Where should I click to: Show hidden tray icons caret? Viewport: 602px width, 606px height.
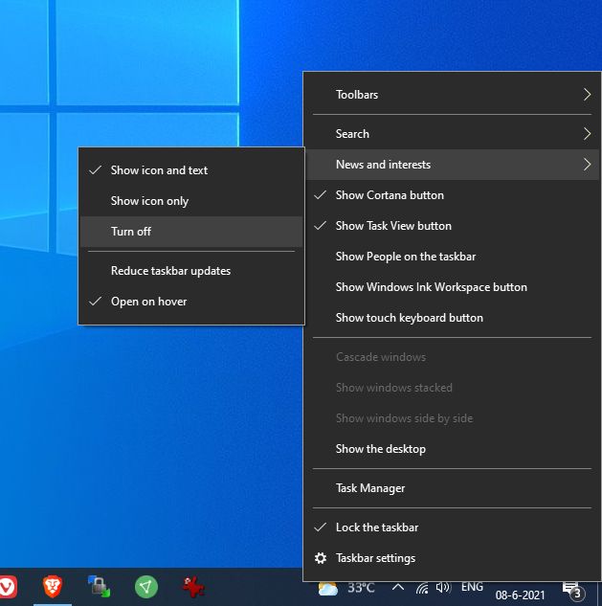coord(398,588)
